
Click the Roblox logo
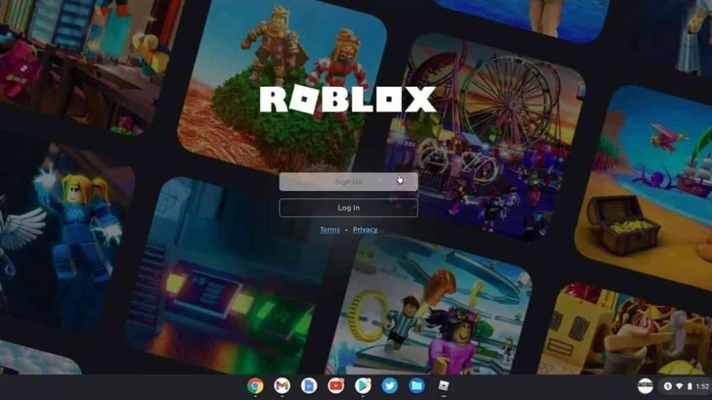pyautogui.click(x=348, y=99)
